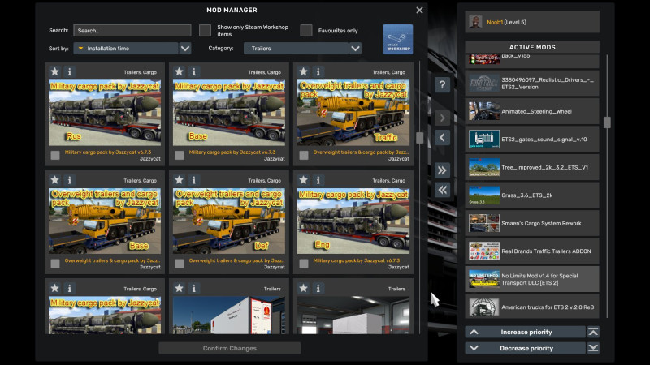This screenshot has height=365, width=650.
Task: Select Animated_Steering_Wheel active mod
Action: (532, 111)
